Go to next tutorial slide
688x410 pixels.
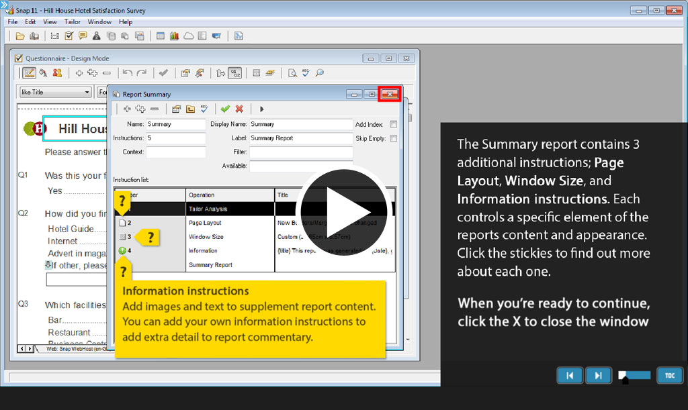coord(598,375)
